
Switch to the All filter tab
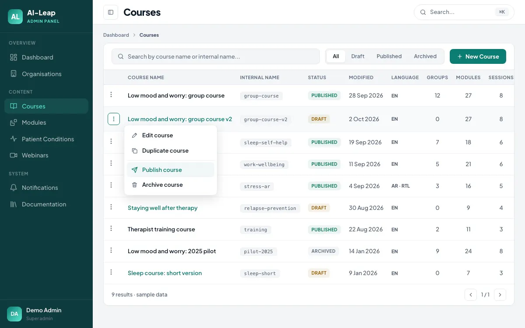[x=336, y=56]
